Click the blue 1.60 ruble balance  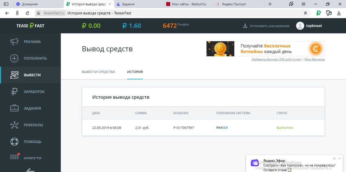point(132,26)
